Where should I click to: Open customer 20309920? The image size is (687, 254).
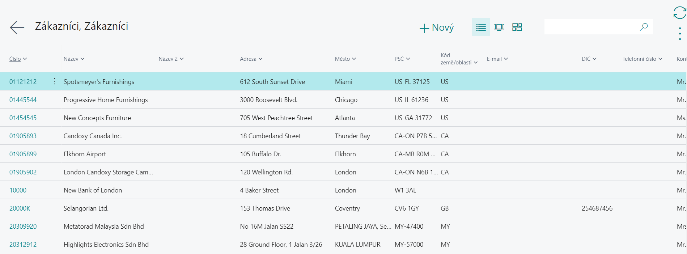pos(23,227)
